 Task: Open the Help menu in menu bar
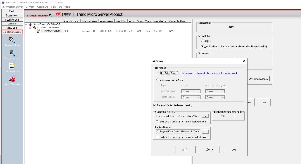click(x=67, y=7)
